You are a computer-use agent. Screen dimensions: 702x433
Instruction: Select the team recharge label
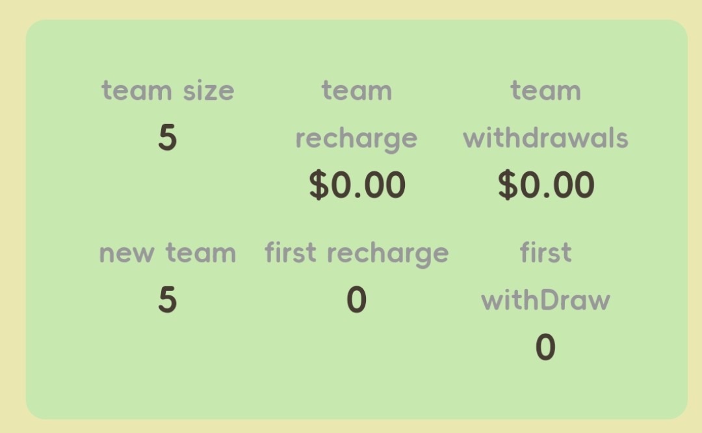coord(356,114)
